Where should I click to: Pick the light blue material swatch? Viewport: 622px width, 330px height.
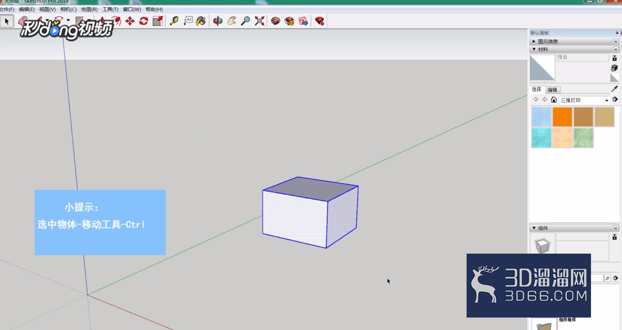click(x=541, y=117)
